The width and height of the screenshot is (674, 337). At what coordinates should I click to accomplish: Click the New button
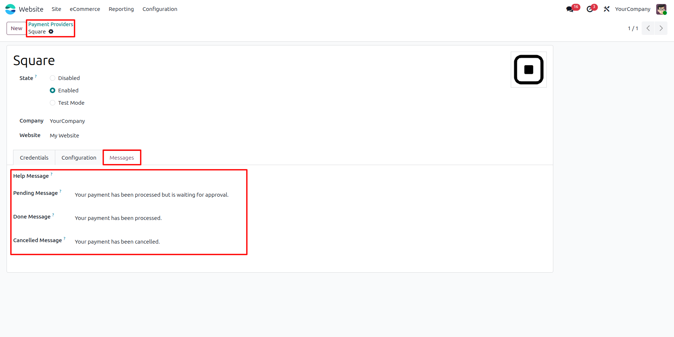(16, 28)
